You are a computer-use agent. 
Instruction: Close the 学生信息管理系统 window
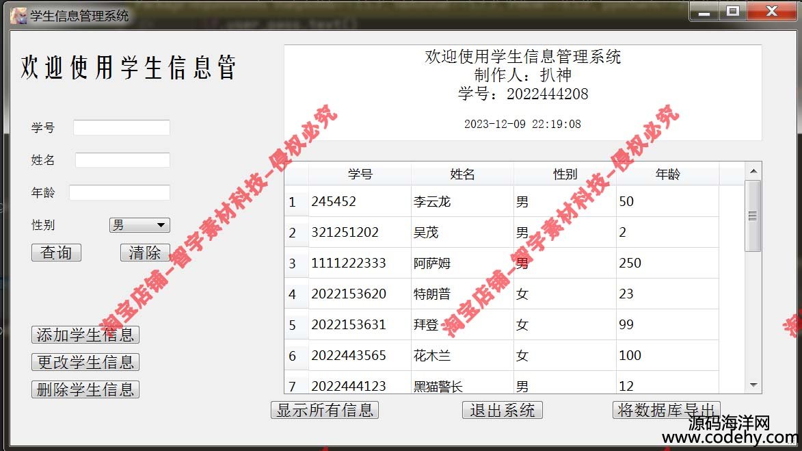pos(772,11)
